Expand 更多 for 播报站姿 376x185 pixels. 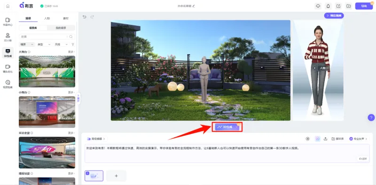tap(71, 173)
